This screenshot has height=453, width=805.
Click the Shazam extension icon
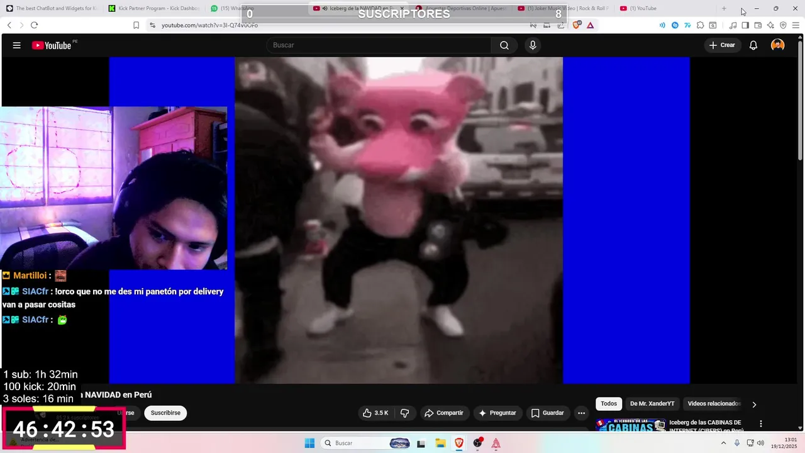point(675,25)
